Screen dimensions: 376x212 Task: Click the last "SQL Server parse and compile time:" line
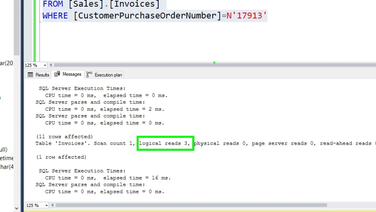pyautogui.click(x=90, y=185)
